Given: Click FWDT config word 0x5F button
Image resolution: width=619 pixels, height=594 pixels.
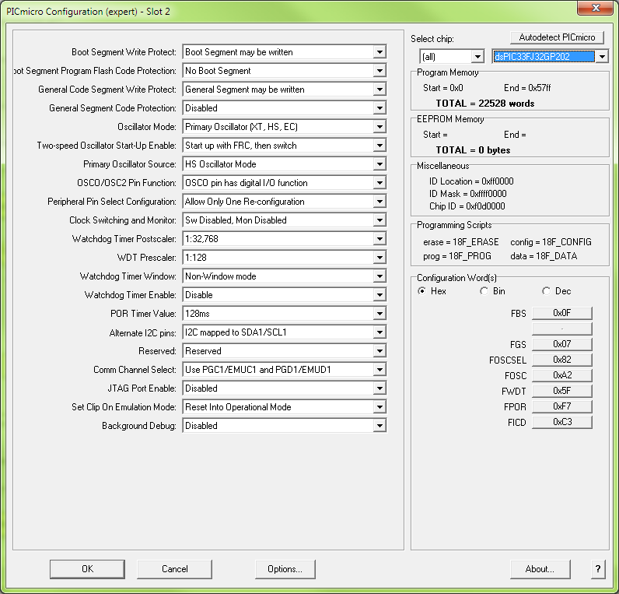Looking at the screenshot, I should (562, 391).
